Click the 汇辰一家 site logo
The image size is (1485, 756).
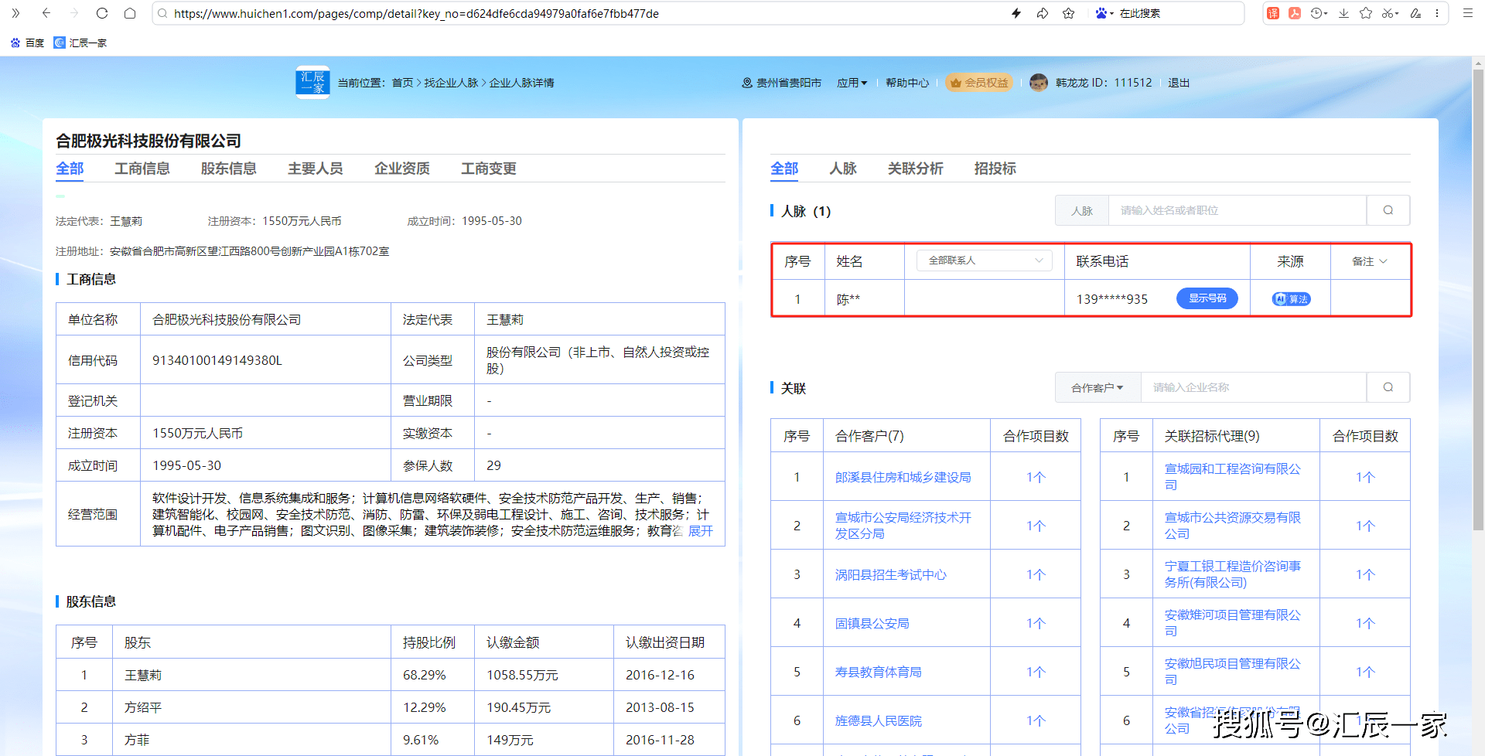tap(312, 82)
